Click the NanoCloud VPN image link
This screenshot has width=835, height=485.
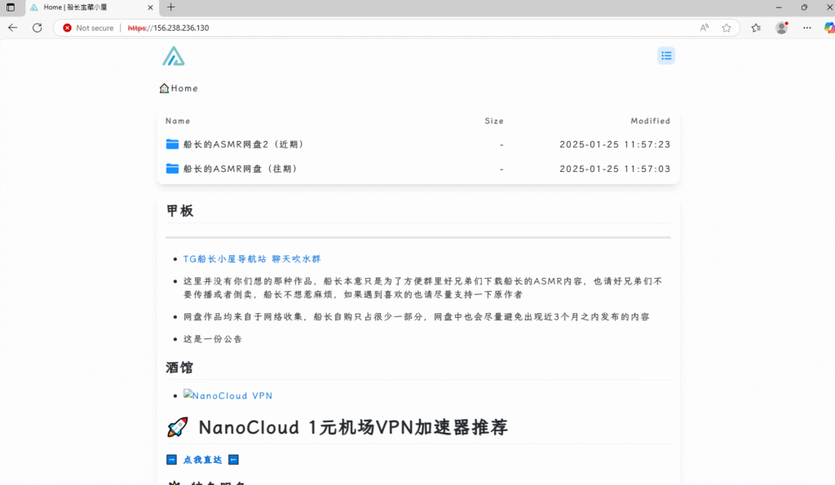228,395
